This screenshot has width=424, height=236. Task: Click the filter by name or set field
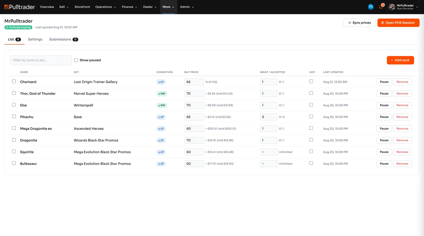[x=41, y=60]
